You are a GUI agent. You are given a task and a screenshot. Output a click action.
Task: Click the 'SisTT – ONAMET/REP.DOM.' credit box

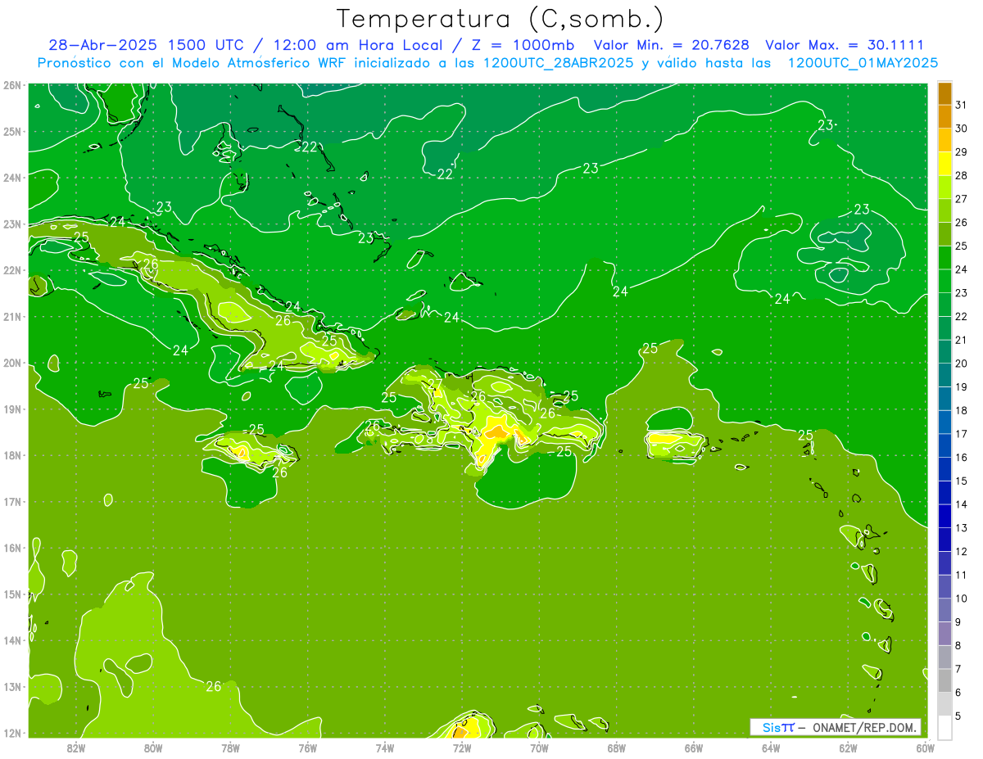pos(835,727)
